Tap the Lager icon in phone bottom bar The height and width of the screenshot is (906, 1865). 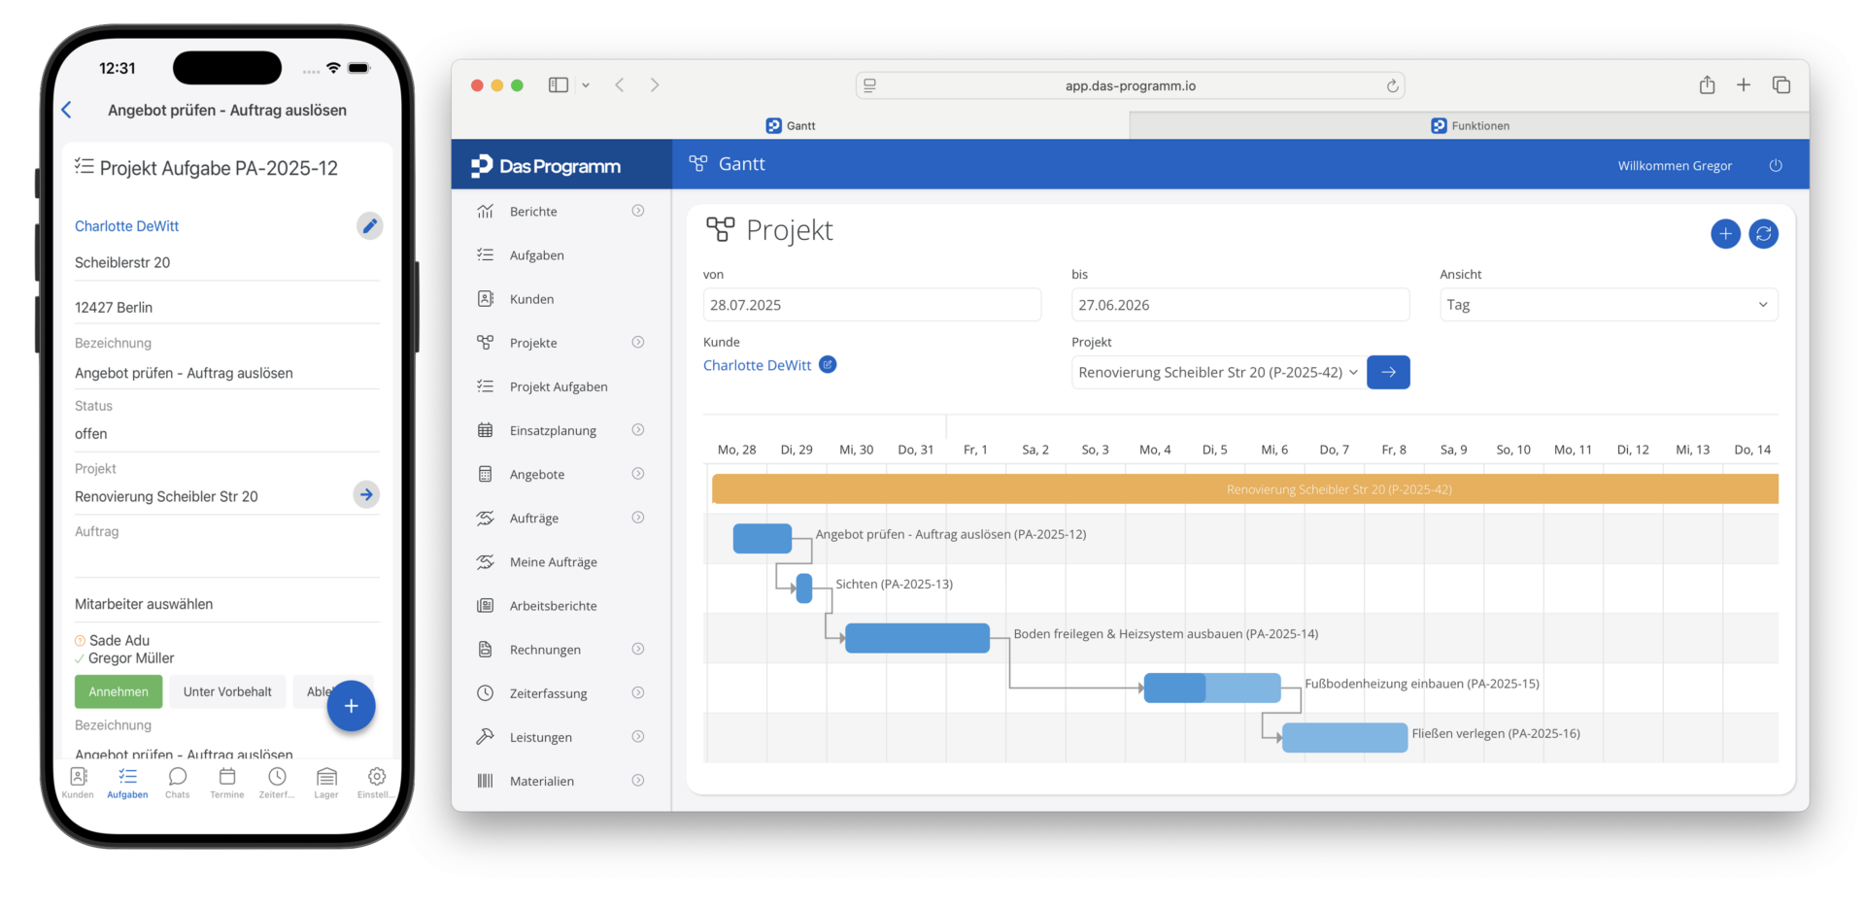coord(326,782)
